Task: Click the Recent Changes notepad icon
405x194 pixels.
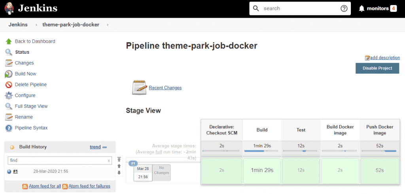Action: click(139, 87)
